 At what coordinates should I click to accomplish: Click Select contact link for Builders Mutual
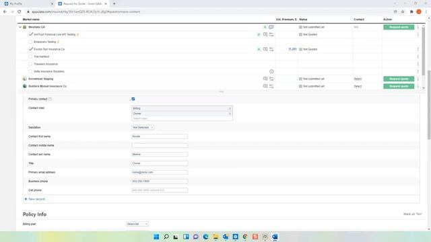pyautogui.click(x=358, y=86)
